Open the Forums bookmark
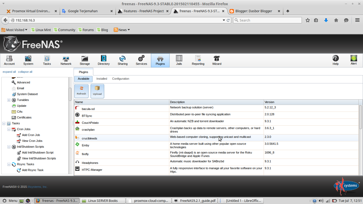 86,30
